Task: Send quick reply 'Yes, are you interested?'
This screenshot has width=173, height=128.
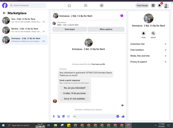Action: point(74,88)
